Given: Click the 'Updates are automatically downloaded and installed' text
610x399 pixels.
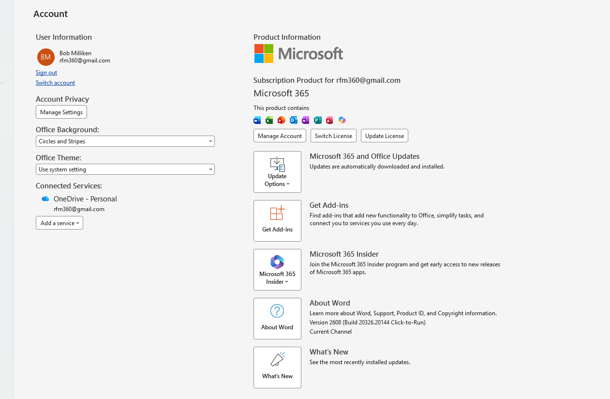Looking at the screenshot, I should point(377,167).
